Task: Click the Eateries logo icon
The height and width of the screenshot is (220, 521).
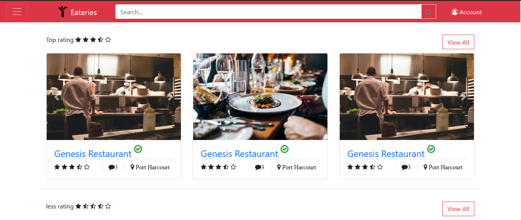Action: coord(63,12)
